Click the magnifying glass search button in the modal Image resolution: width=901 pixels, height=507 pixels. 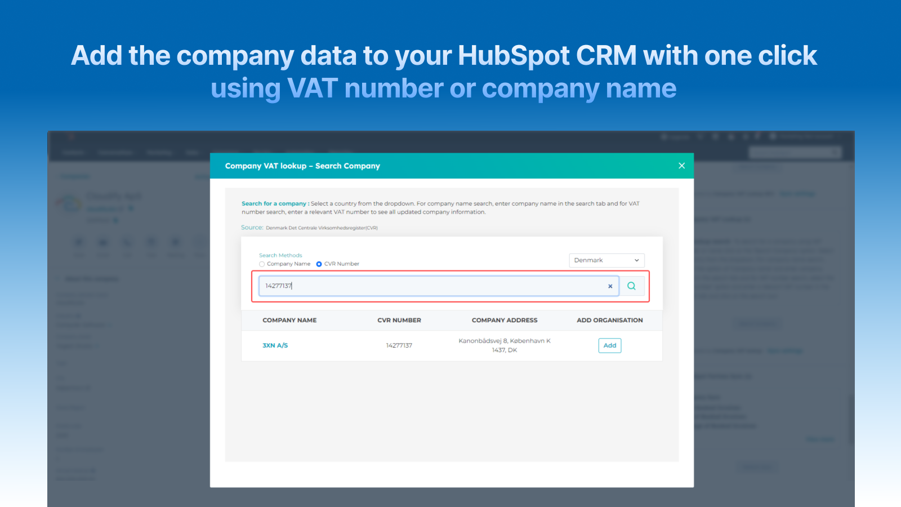point(631,286)
